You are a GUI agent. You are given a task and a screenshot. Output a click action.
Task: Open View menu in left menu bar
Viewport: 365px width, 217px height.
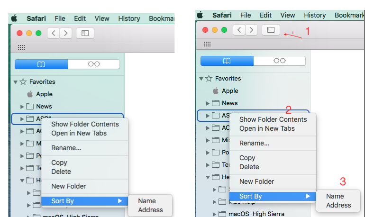[x=102, y=18]
